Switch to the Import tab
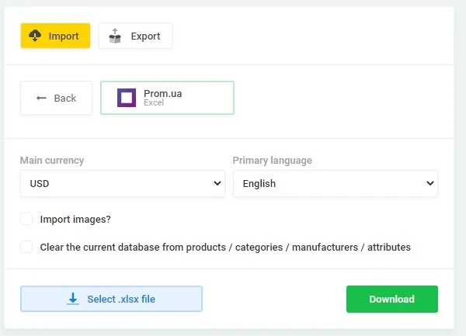This screenshot has height=336, width=466. (55, 36)
